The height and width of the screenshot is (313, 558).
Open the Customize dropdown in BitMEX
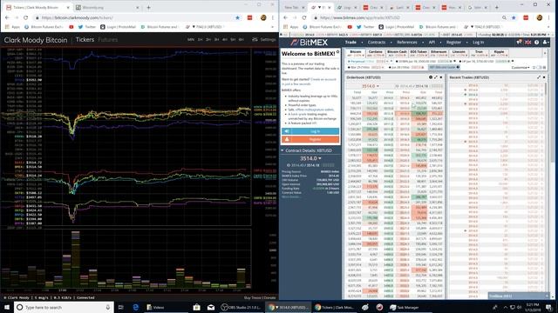(x=521, y=68)
